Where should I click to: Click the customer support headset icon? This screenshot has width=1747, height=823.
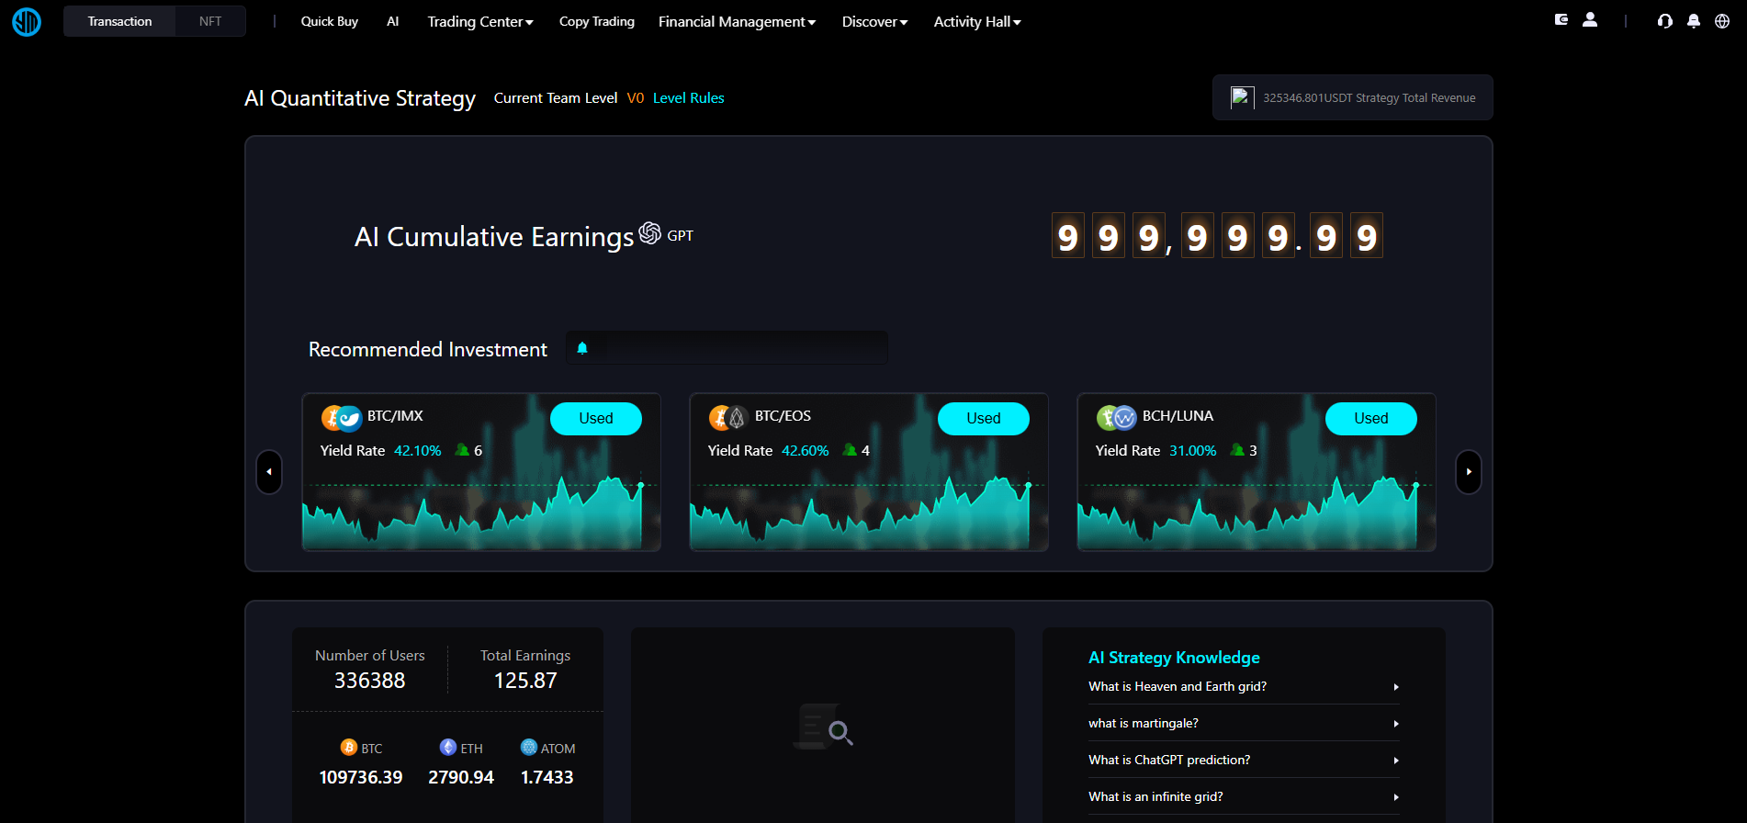pos(1664,21)
